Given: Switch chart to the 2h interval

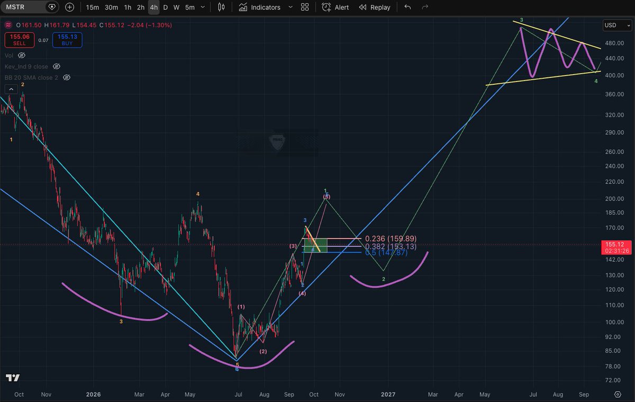Looking at the screenshot, I should [140, 7].
